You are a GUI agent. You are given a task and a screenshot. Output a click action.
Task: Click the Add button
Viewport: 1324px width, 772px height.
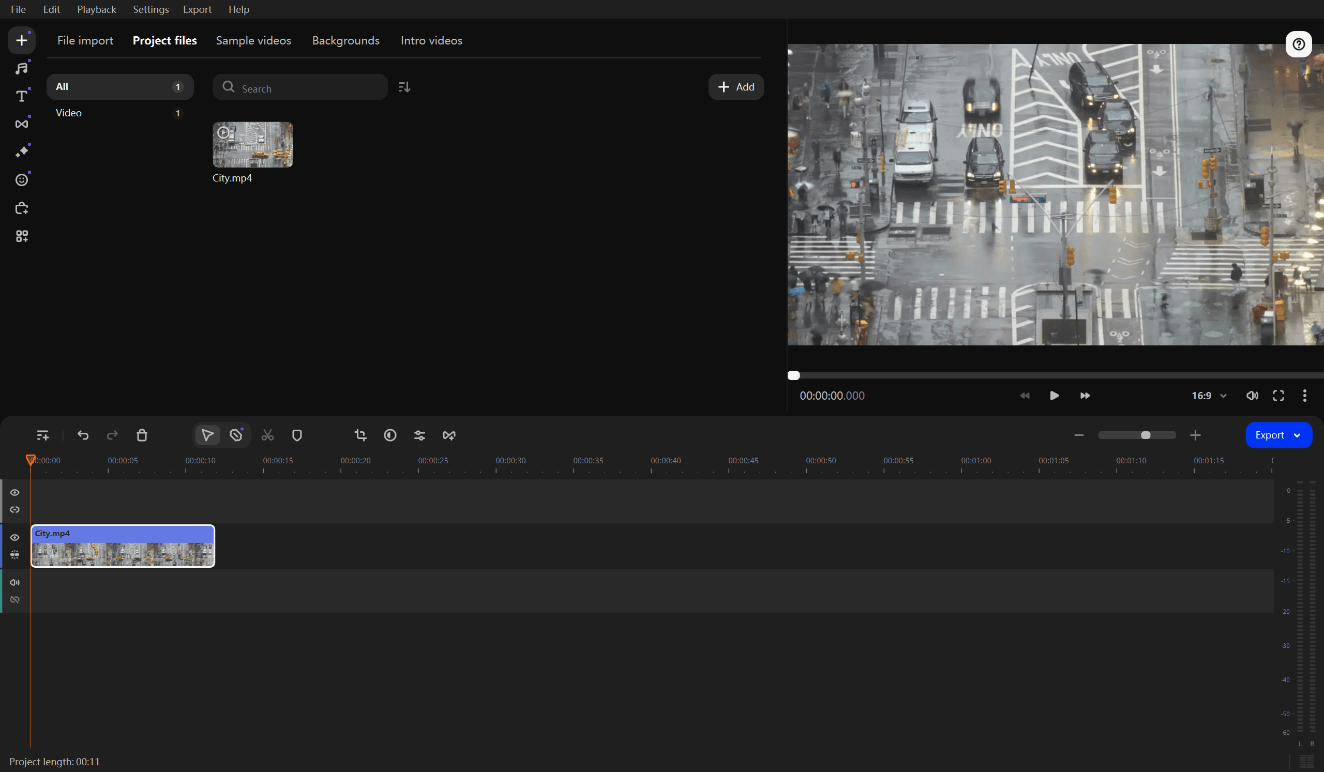point(735,87)
